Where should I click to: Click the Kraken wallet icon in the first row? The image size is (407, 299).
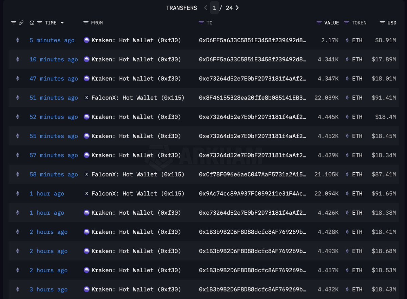point(87,40)
